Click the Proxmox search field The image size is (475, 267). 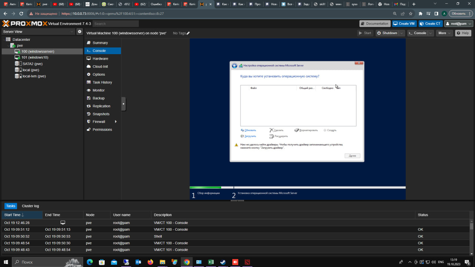(115, 23)
